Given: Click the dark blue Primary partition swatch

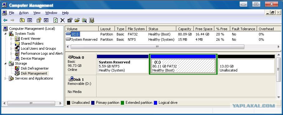Looking at the screenshot, I should tap(93, 103).
